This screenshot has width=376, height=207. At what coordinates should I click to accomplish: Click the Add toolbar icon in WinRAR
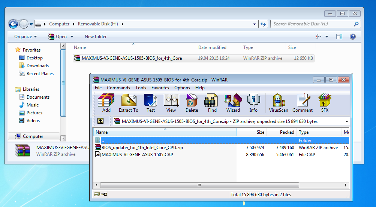tap(106, 103)
